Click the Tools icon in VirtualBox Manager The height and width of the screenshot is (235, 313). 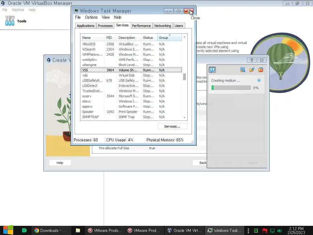coord(10,21)
